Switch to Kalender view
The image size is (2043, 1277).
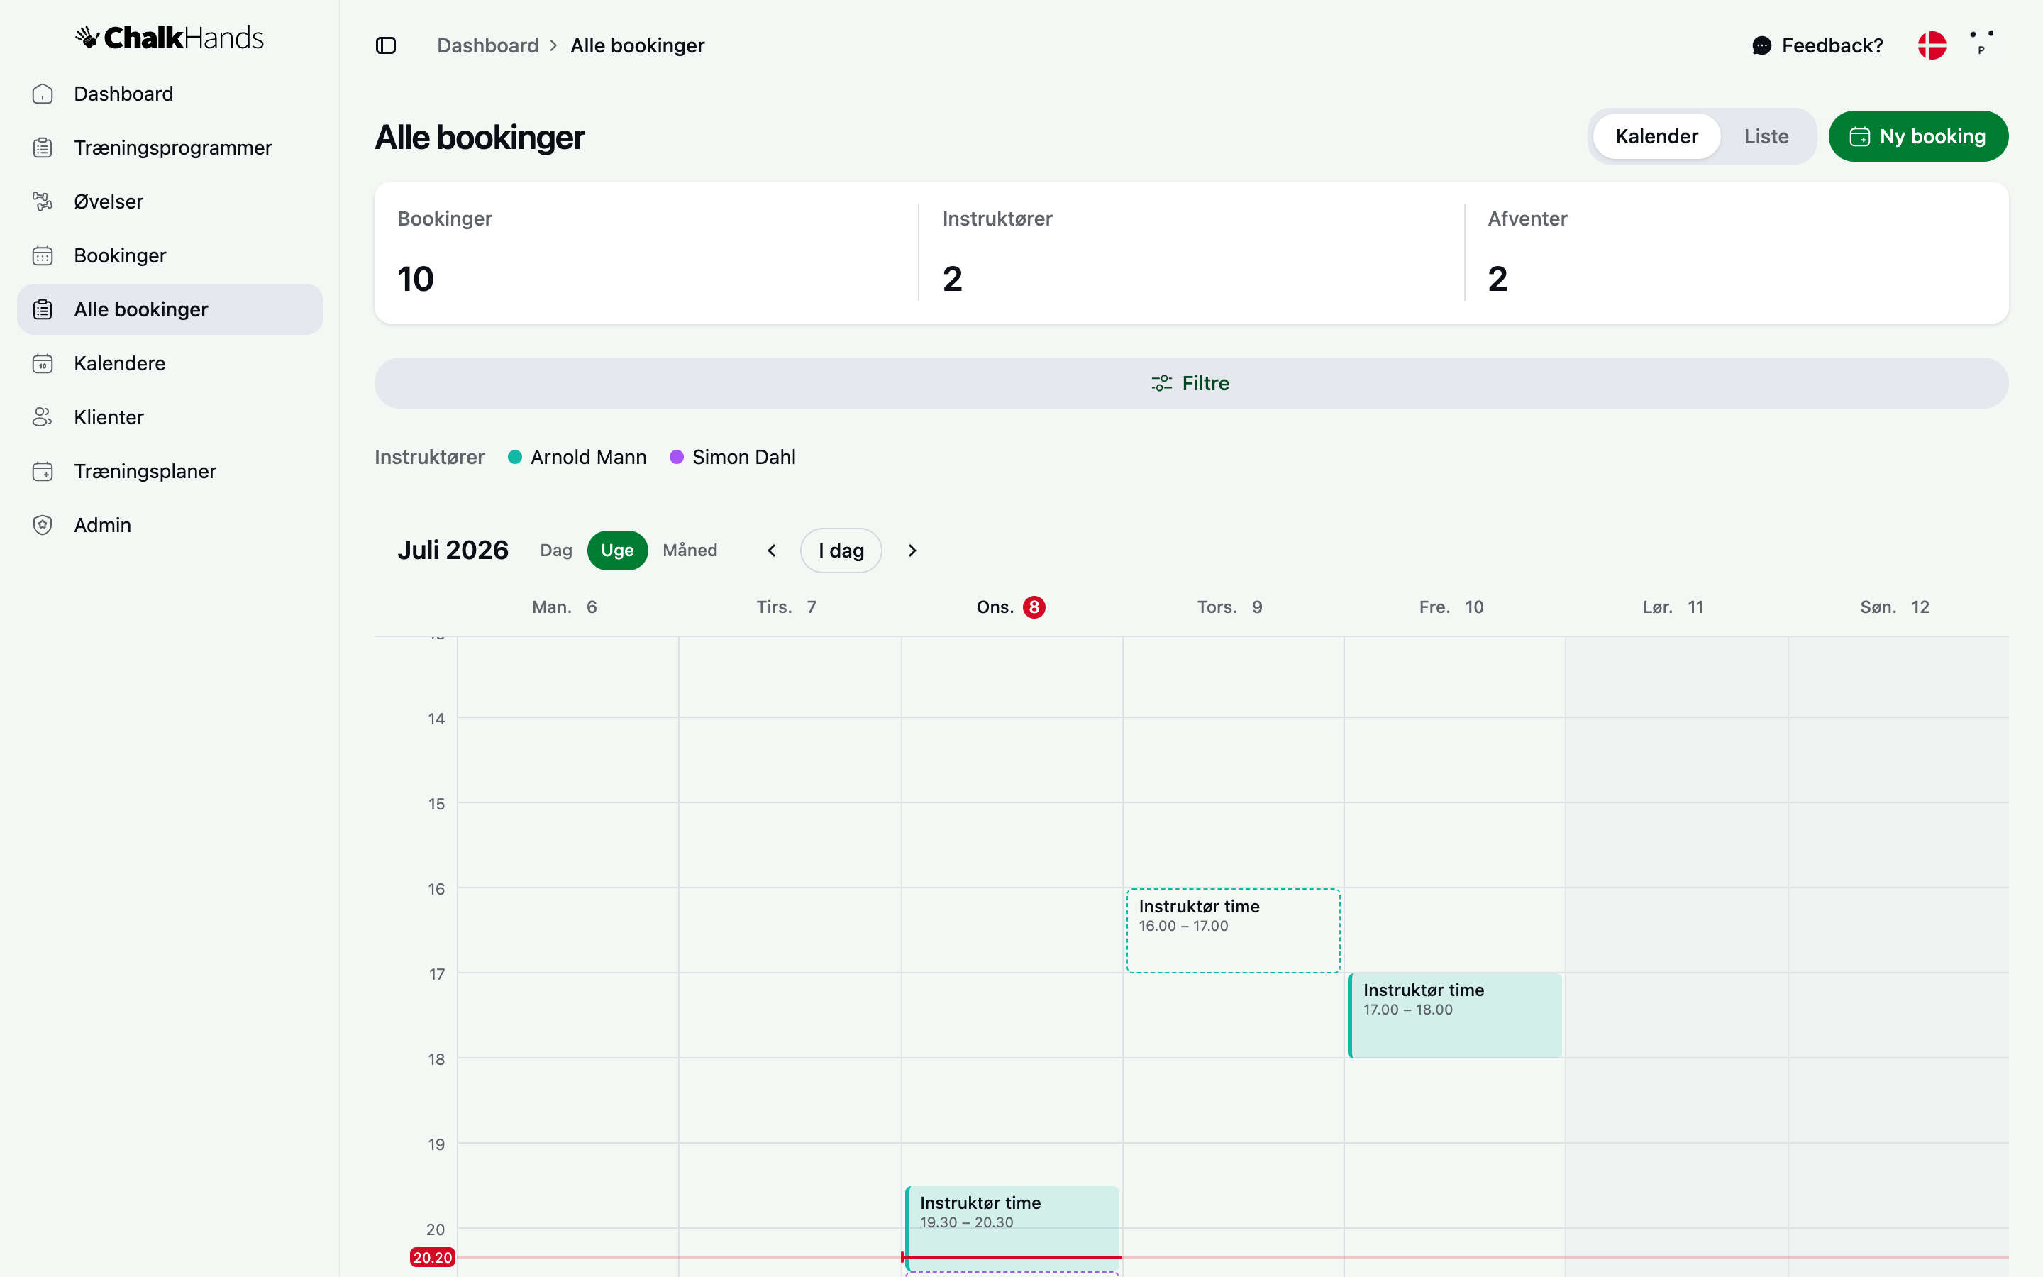click(x=1656, y=136)
